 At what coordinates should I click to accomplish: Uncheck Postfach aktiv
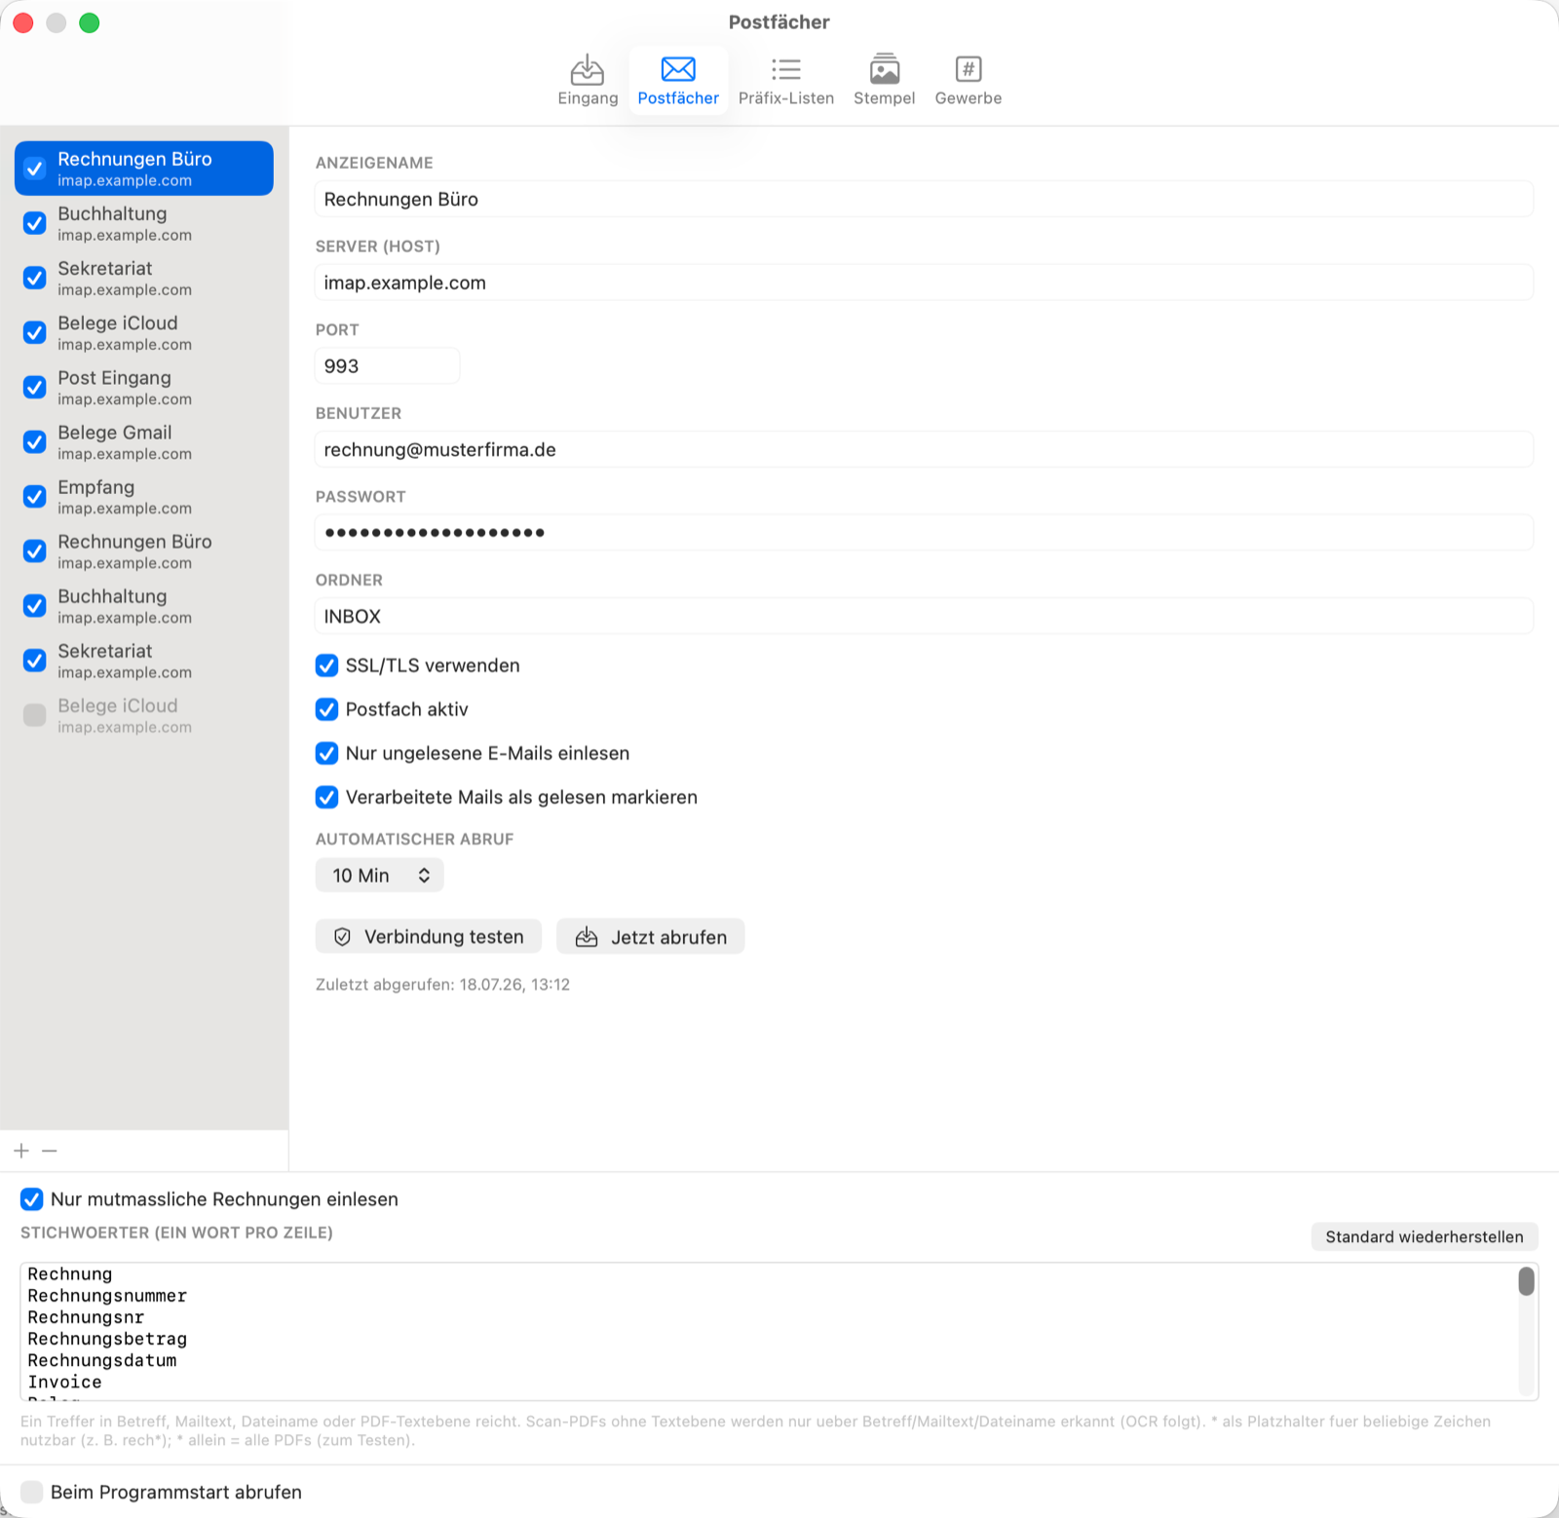click(326, 709)
